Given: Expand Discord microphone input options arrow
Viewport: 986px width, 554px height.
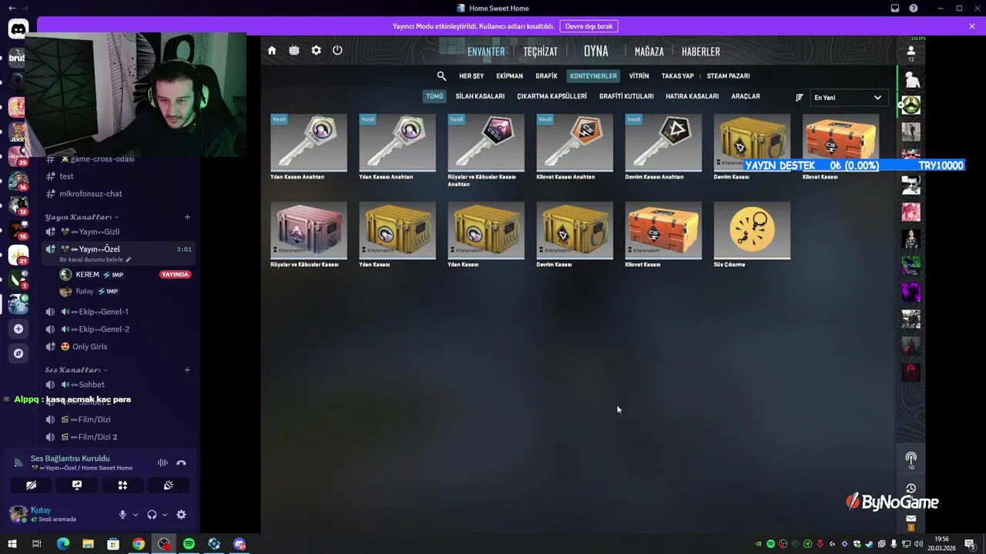Looking at the screenshot, I should (136, 515).
